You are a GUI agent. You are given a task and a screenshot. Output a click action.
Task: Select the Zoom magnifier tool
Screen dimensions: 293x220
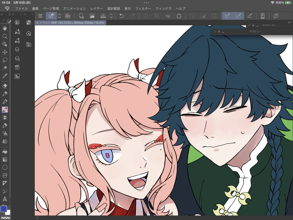(5, 36)
